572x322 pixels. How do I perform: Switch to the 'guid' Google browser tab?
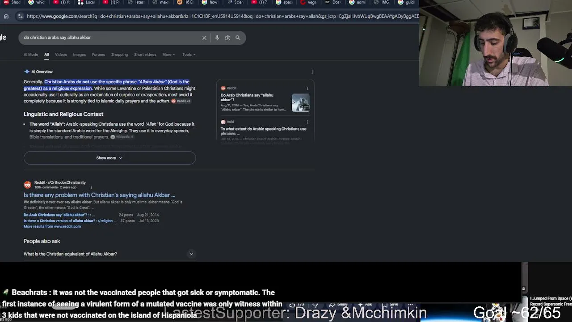tap(407, 2)
